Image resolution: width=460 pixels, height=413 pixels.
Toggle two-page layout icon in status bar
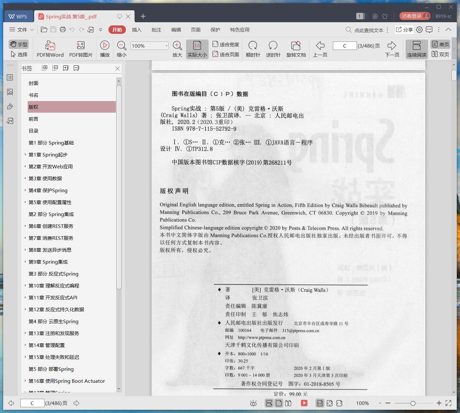(288, 403)
